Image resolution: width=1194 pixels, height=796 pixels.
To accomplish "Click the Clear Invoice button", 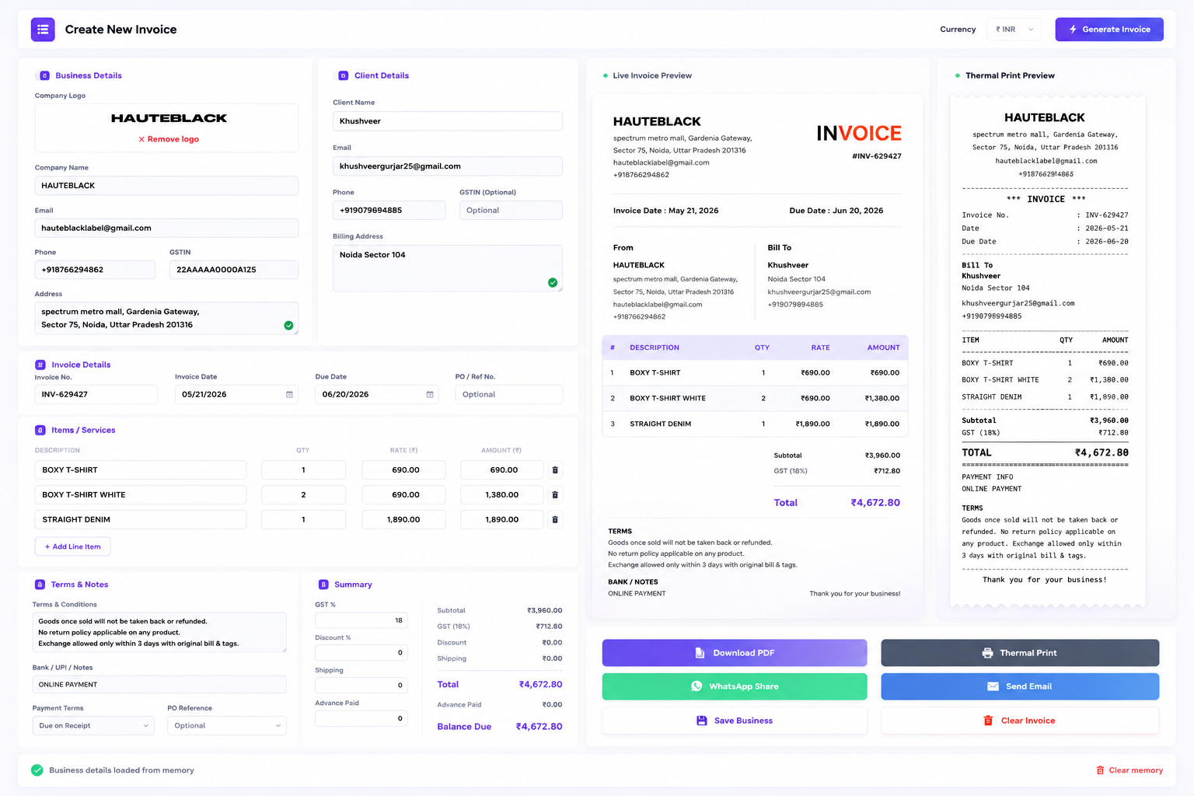I will (x=1020, y=721).
